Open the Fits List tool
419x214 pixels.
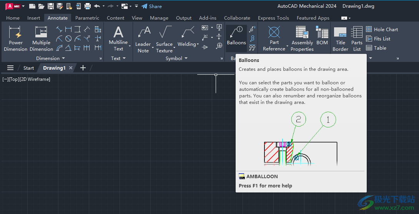click(378, 39)
